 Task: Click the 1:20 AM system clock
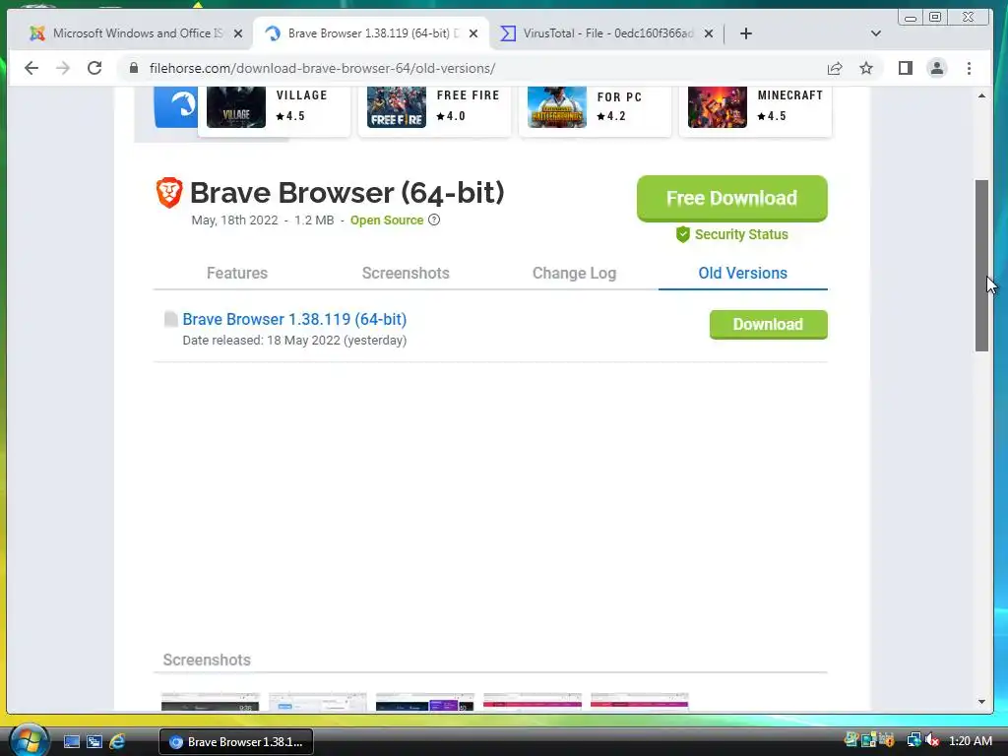[970, 740]
